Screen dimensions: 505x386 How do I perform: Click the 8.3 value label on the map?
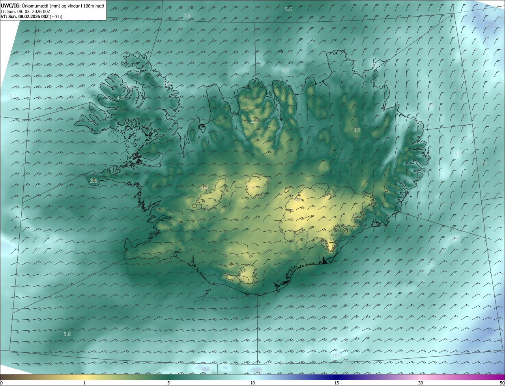[285, 70]
